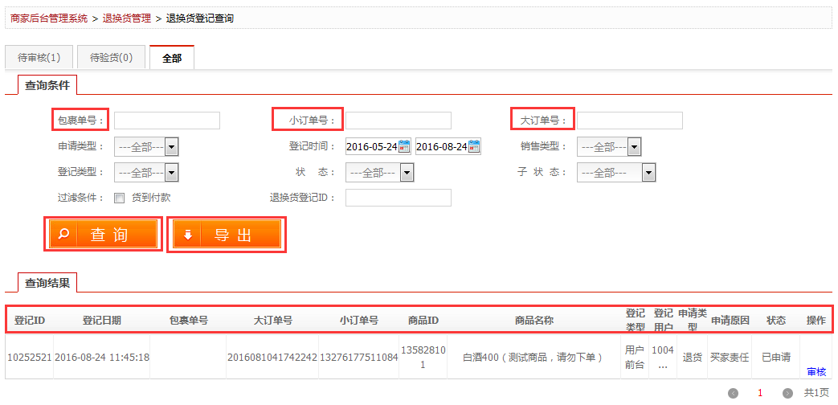The height and width of the screenshot is (405, 838).
Task: Open the 子状态 dropdown
Action: (616, 172)
